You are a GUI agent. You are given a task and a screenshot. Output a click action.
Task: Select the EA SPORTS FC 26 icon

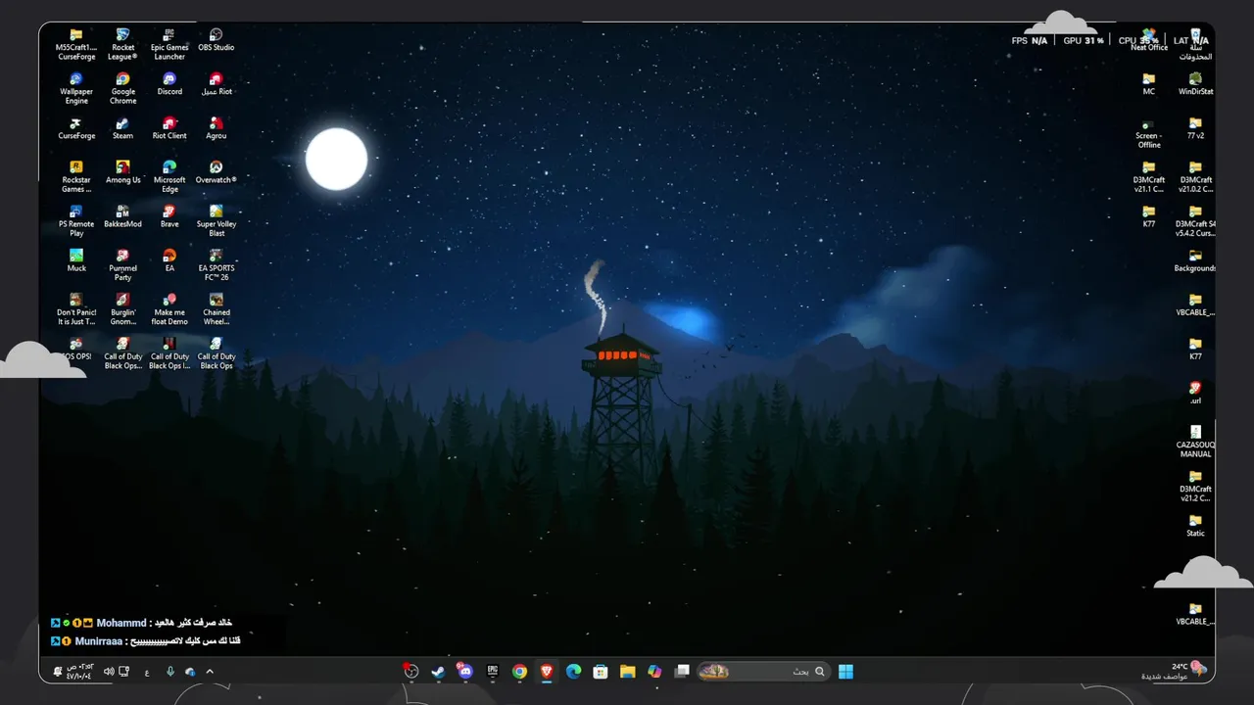[217, 264]
